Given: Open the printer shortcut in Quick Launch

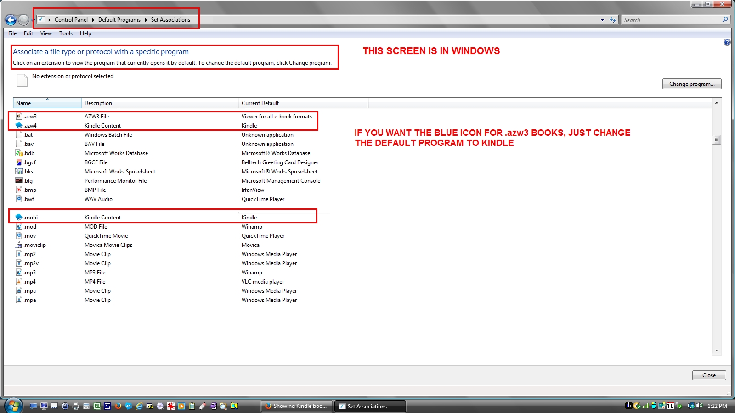Looking at the screenshot, I should pyautogui.click(x=76, y=406).
